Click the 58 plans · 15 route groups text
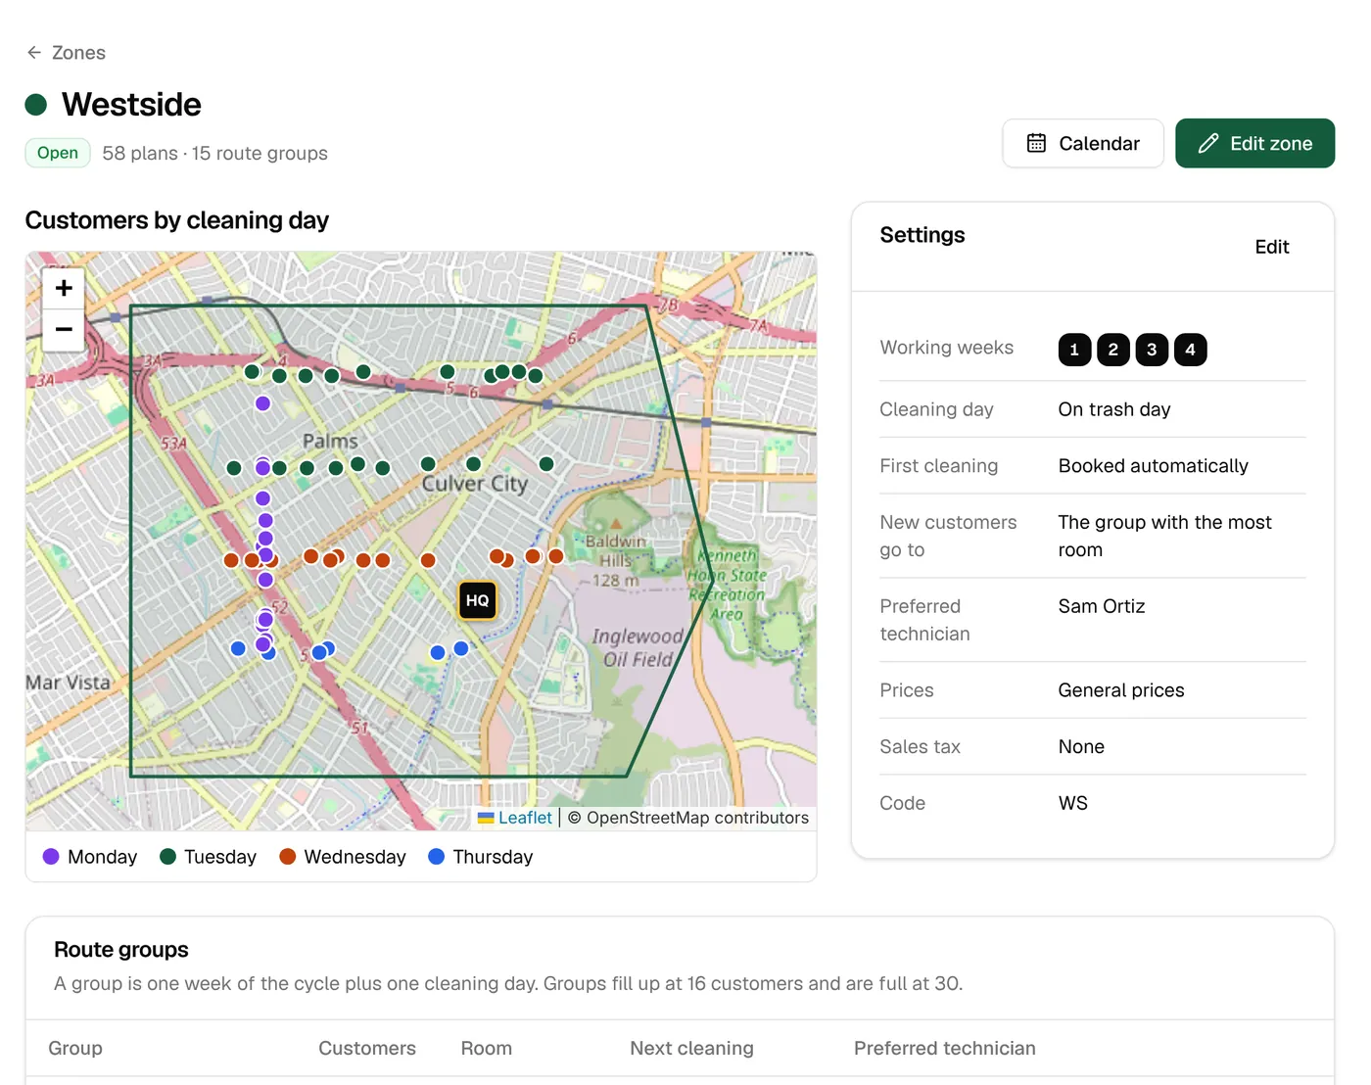1371x1085 pixels. 215,154
